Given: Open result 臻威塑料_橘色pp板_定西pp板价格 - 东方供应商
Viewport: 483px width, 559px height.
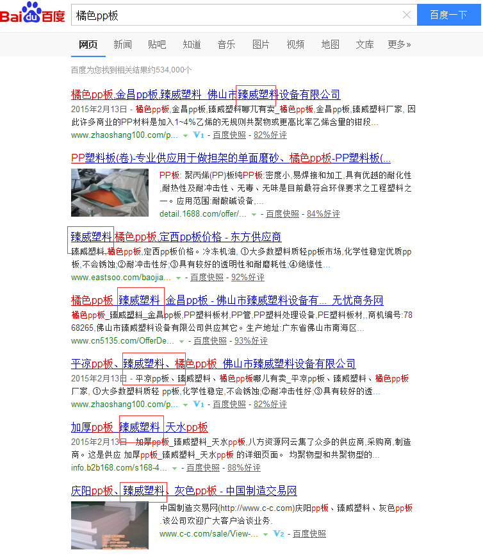Looking at the screenshot, I should pos(176,237).
